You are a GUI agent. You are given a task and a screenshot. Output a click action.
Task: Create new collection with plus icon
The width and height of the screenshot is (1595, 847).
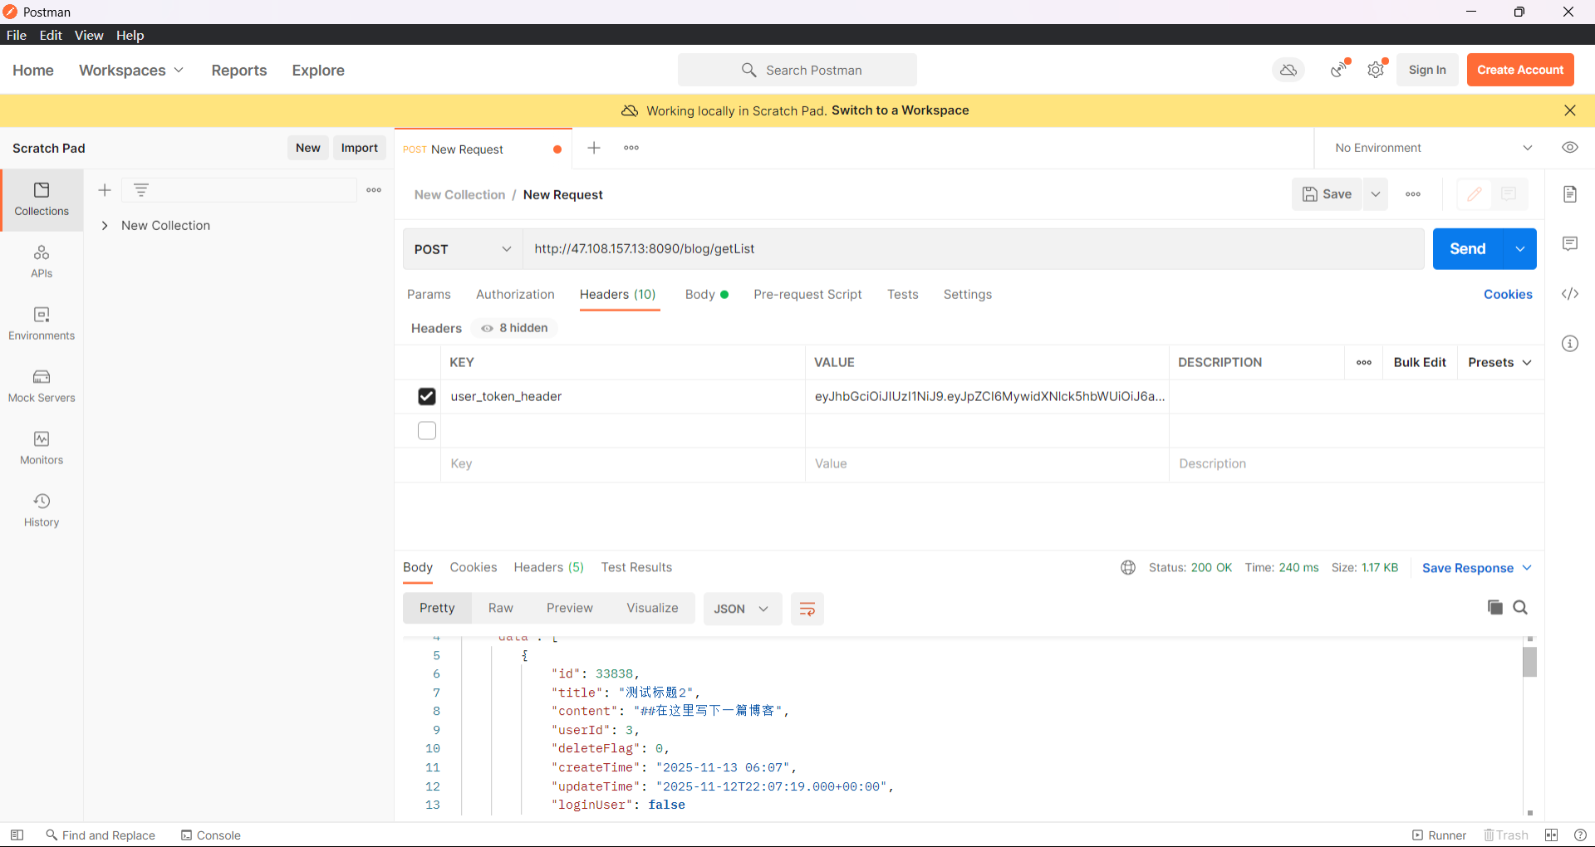pos(105,190)
